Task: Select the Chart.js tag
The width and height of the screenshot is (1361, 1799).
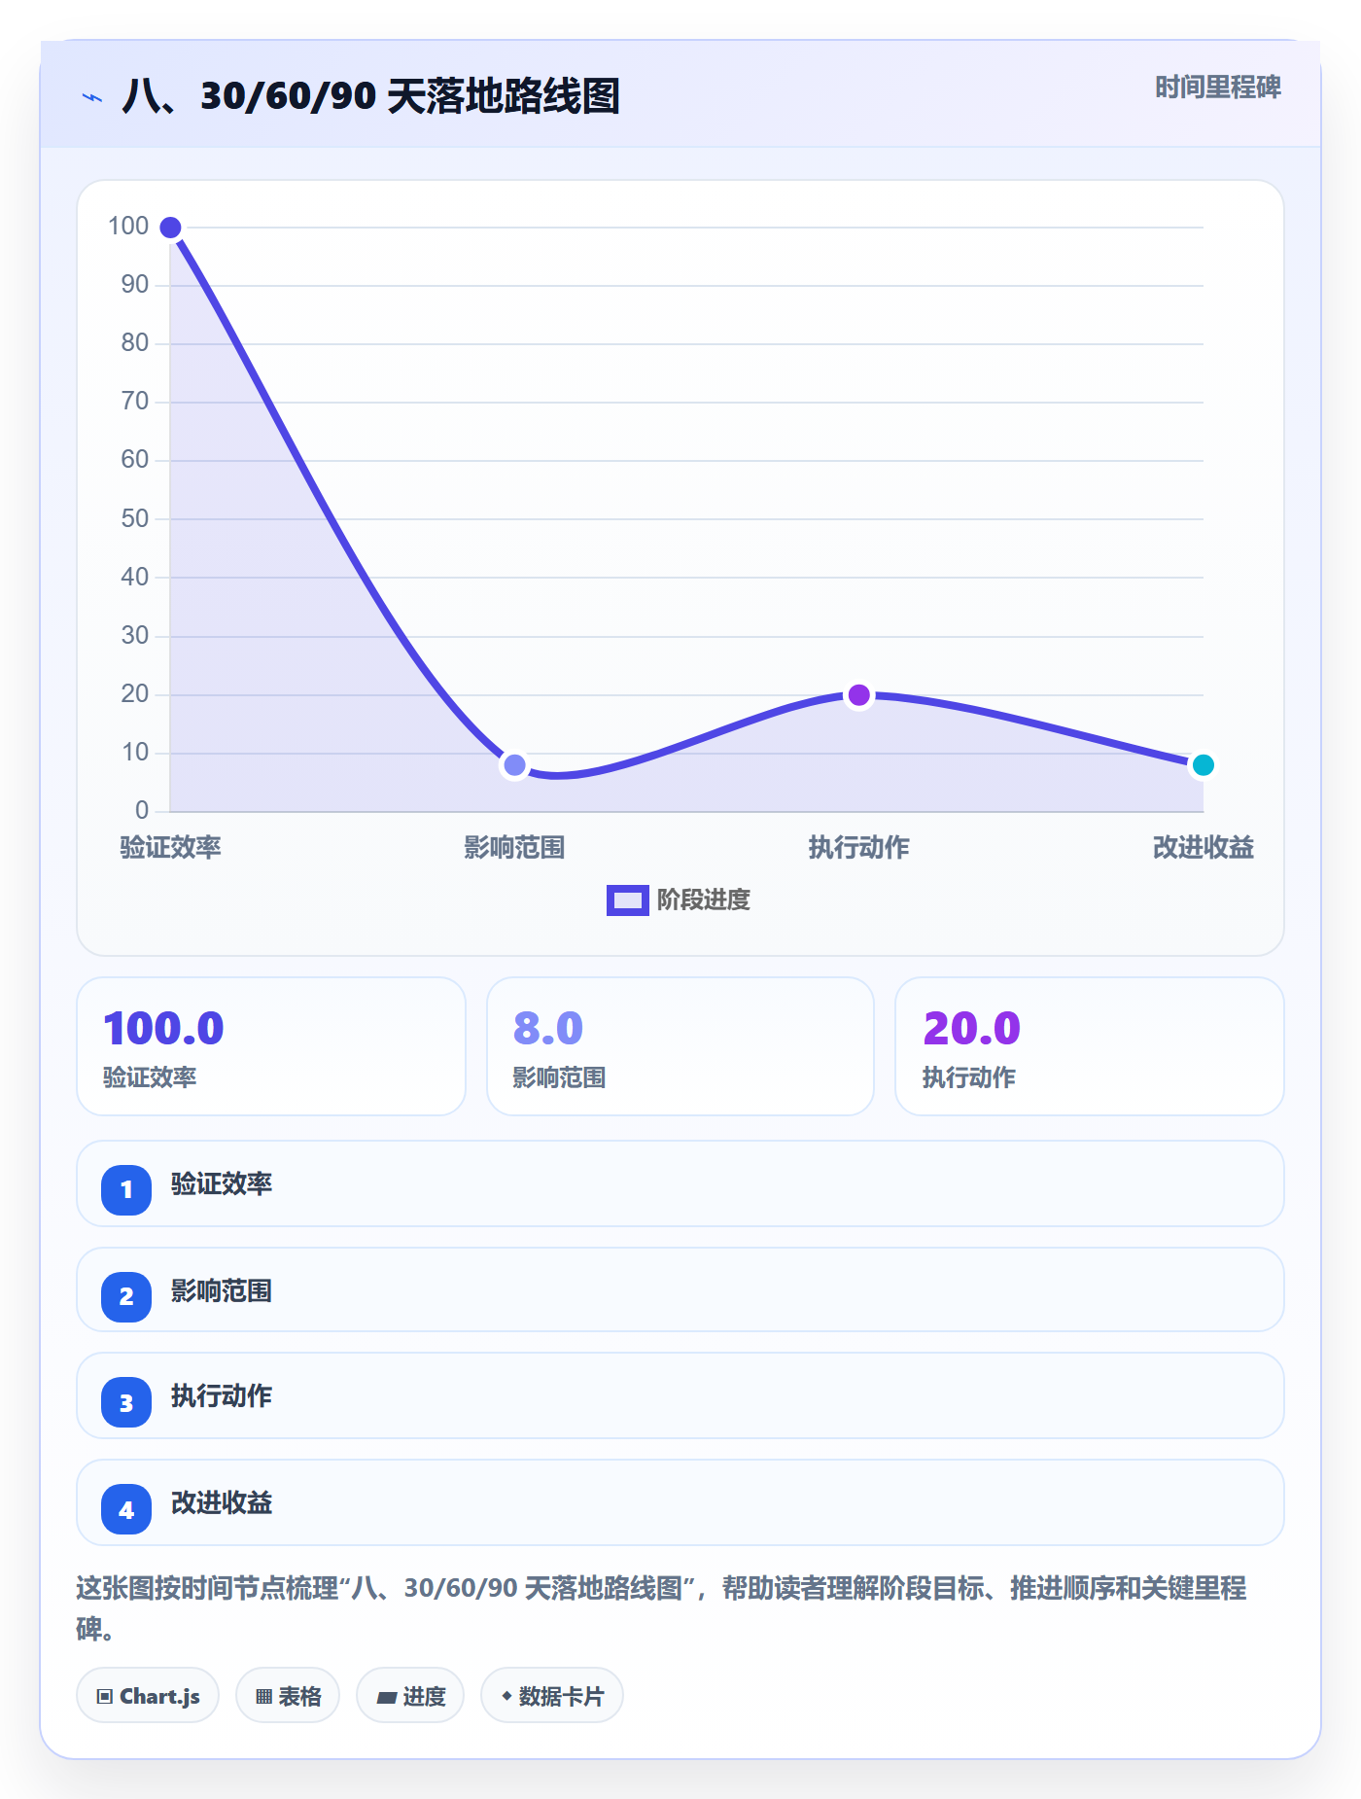Action: coord(148,1696)
